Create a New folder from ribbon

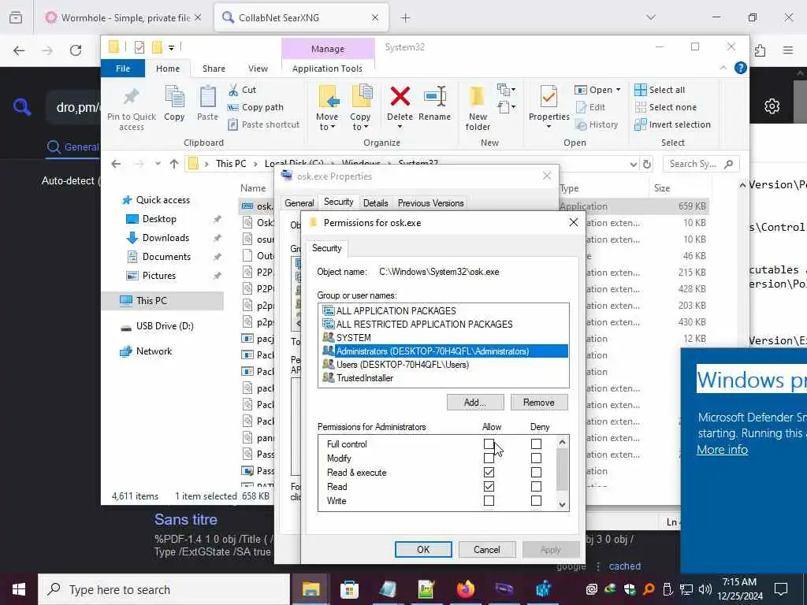coord(478,109)
